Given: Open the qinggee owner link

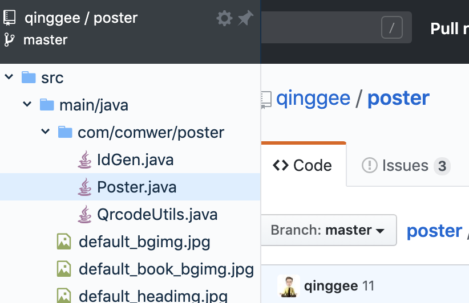Looking at the screenshot, I should (x=313, y=99).
